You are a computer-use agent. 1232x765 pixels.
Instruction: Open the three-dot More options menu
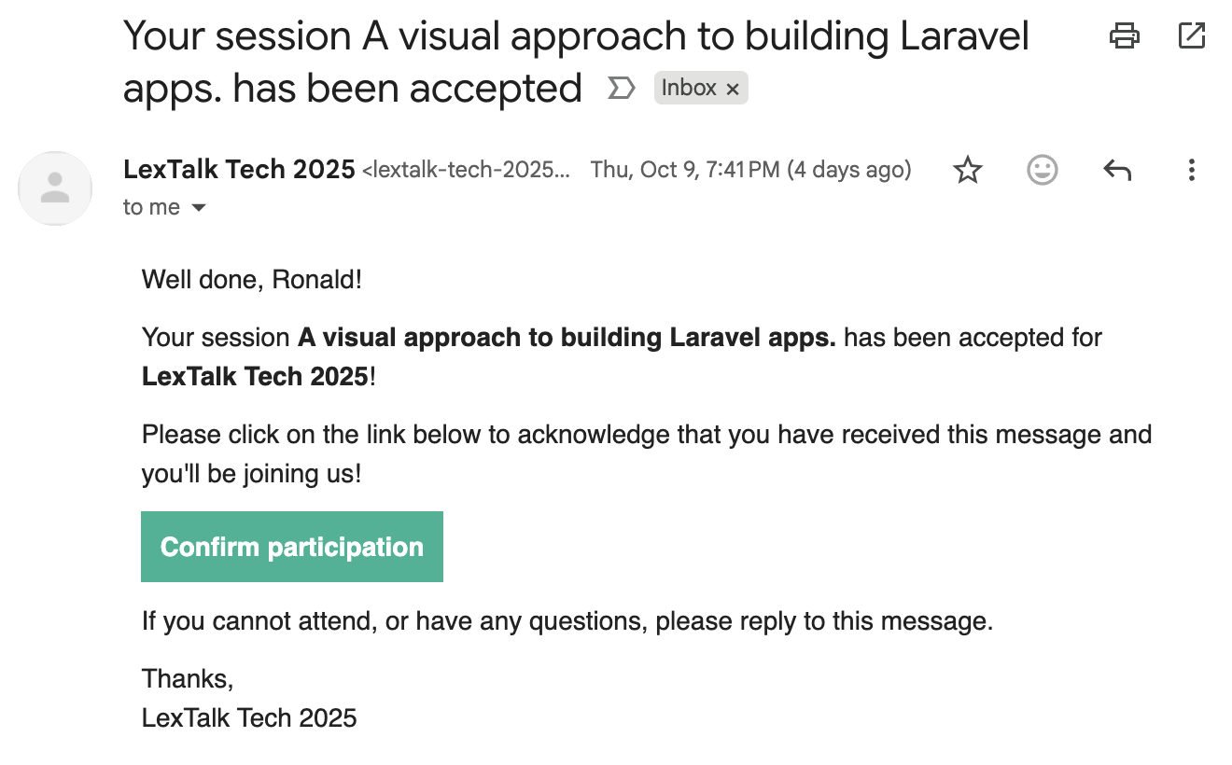click(x=1191, y=170)
